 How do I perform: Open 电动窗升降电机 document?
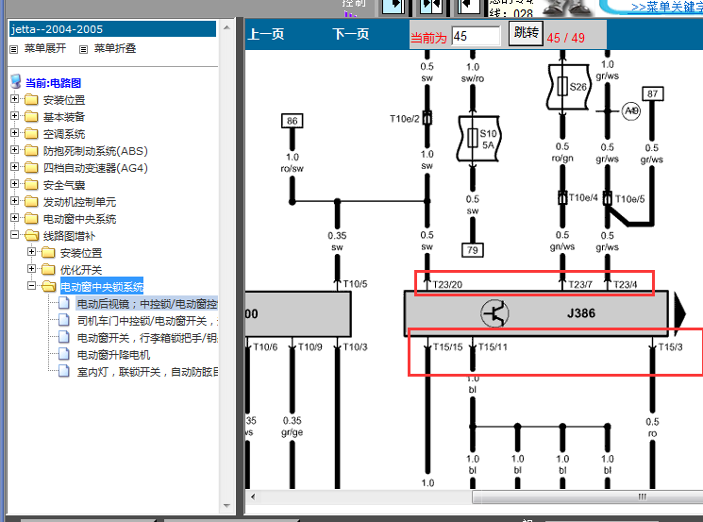(113, 355)
